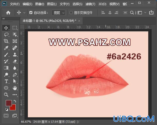Click the document size 24.69 厘米 status text

[x=54, y=122]
